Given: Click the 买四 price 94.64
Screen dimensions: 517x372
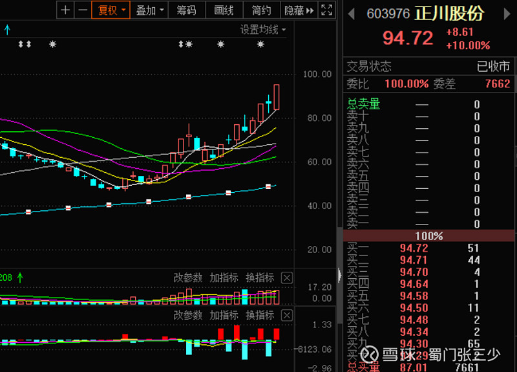Looking at the screenshot, I should 414,284.
